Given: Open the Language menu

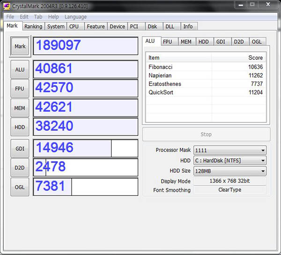Looking at the screenshot, I should tap(75, 17).
